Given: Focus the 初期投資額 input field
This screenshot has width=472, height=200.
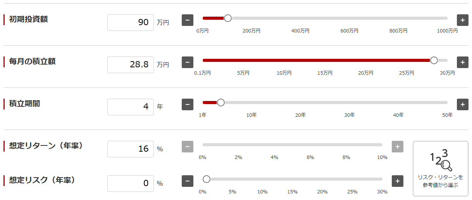Looking at the screenshot, I should click(131, 22).
